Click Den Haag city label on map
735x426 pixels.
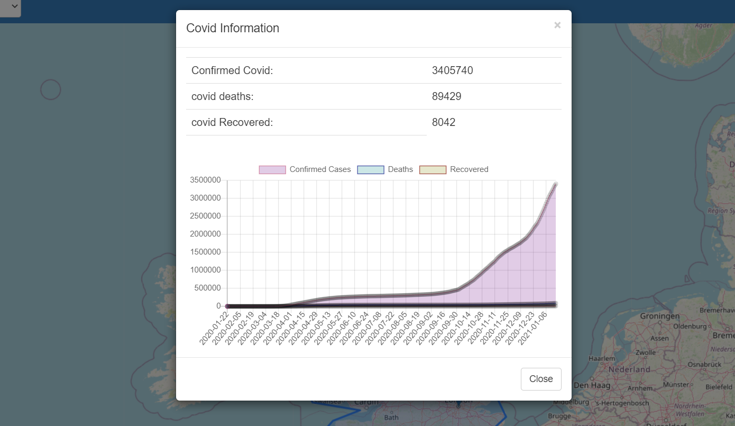(592, 385)
